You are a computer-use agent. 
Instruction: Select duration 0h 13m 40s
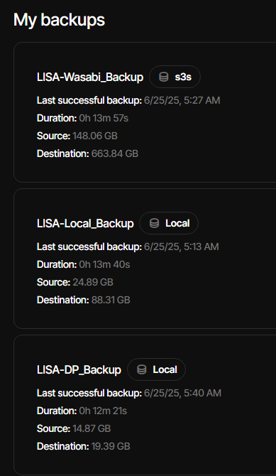(x=104, y=264)
